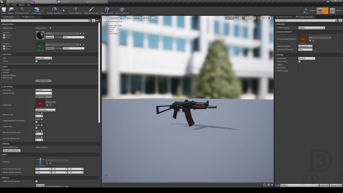
Task: Toggle Enable Per Poly Collision checkbox
Action: 36,181
